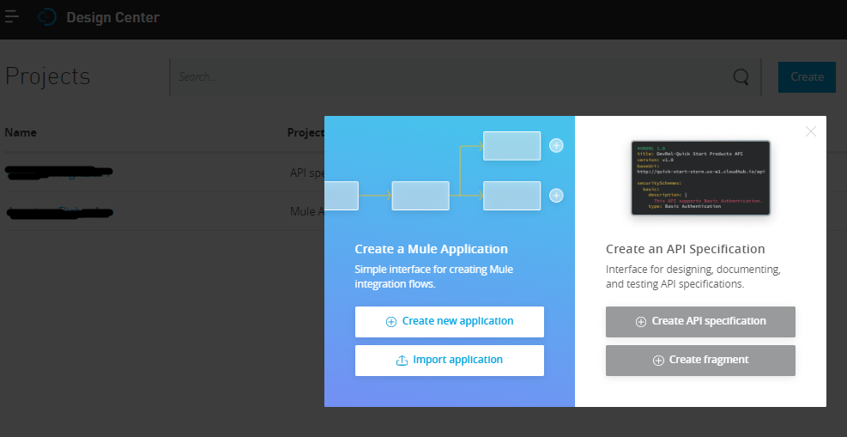Click Import application button

(x=450, y=361)
